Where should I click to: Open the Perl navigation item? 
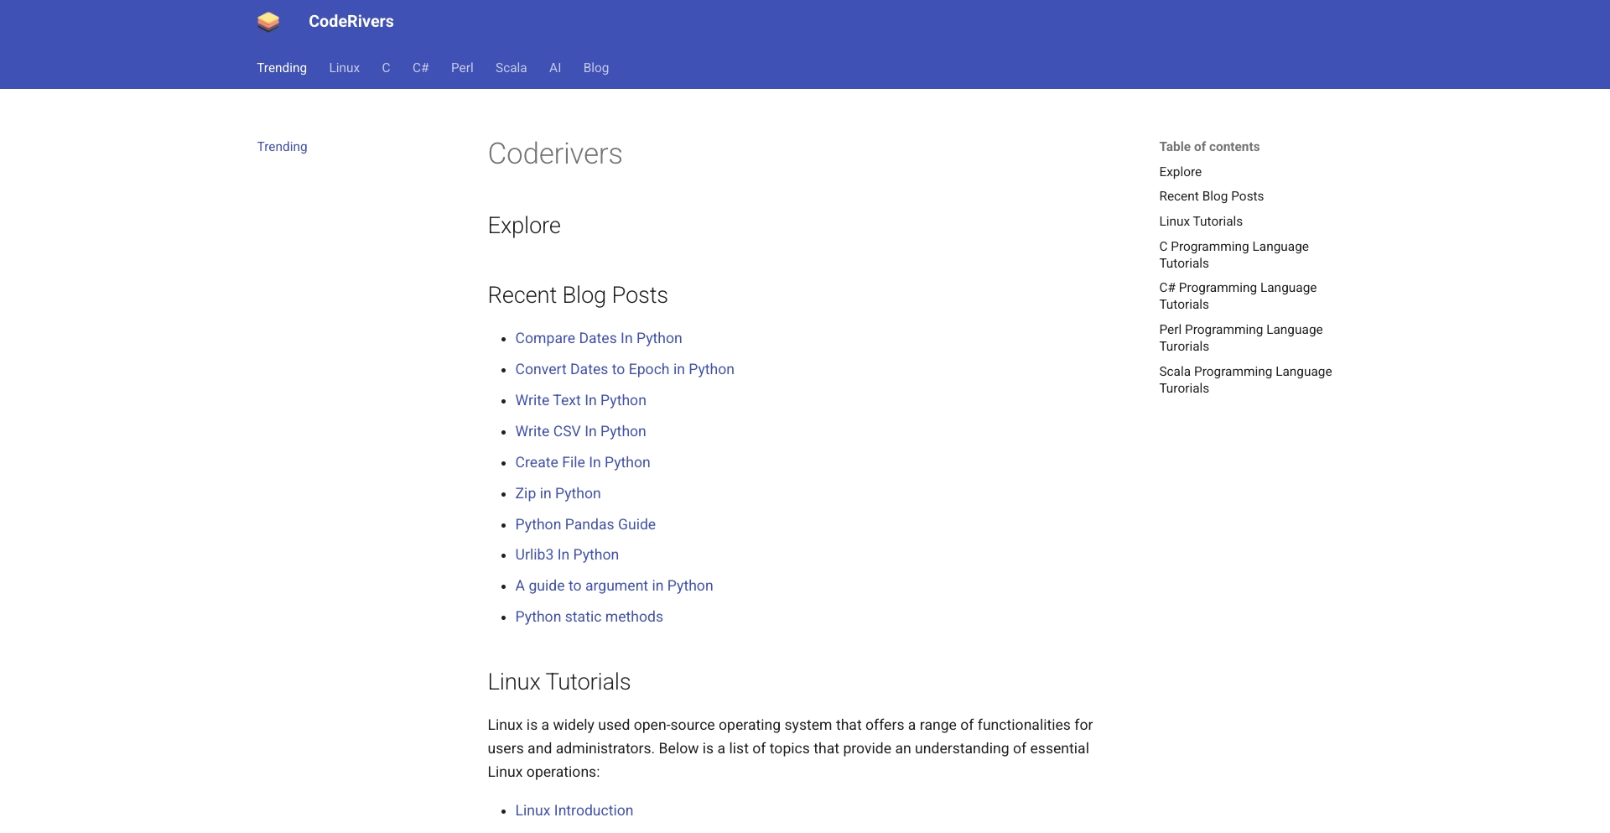point(461,67)
